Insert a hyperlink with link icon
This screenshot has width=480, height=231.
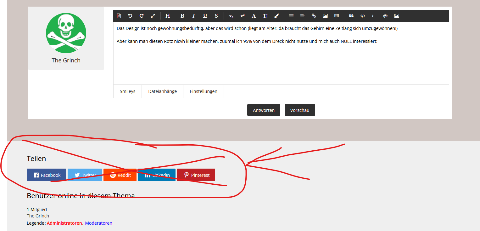314,16
